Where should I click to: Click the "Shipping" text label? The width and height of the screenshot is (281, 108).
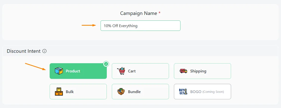pos(198,71)
